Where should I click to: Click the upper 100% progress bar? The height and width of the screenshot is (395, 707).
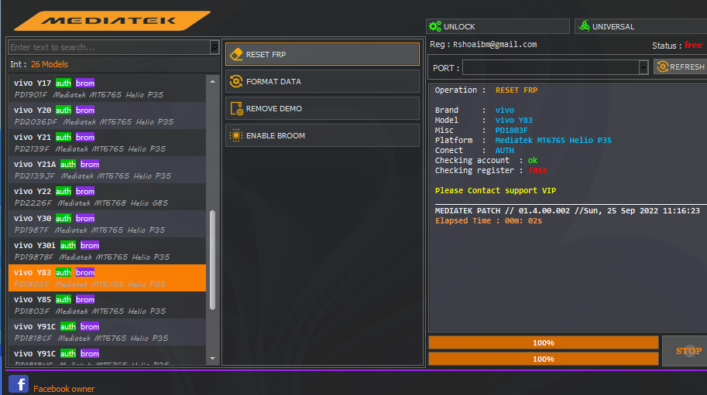(543, 342)
